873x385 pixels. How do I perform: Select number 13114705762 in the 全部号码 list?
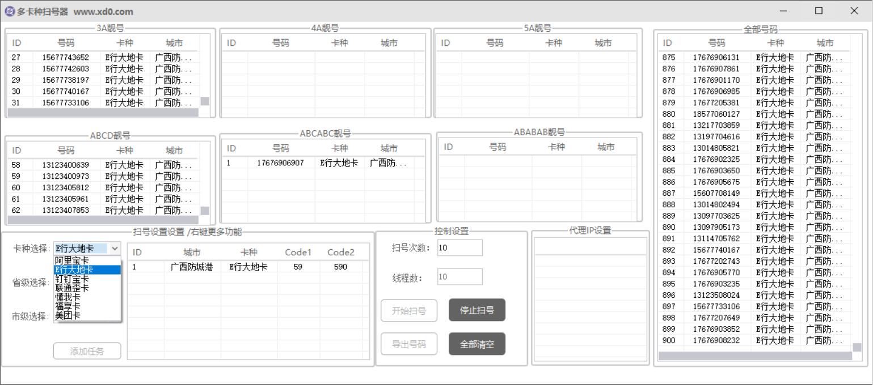click(716, 238)
